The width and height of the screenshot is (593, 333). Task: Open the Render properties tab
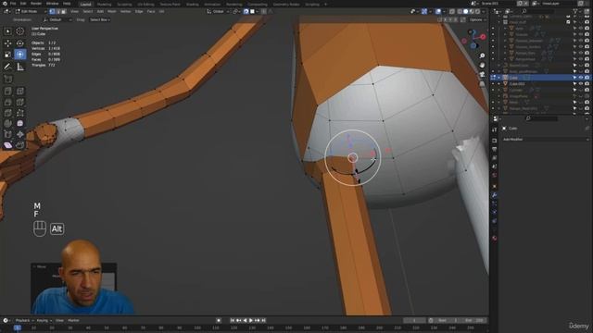494,141
